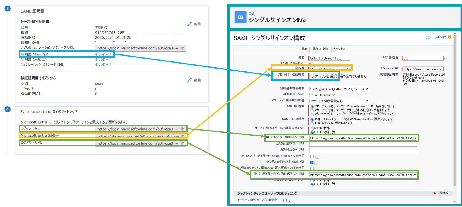Select NameIdentifier 要素 as SAML ID location
The width and height of the screenshot is (462, 207).
click(312, 120)
